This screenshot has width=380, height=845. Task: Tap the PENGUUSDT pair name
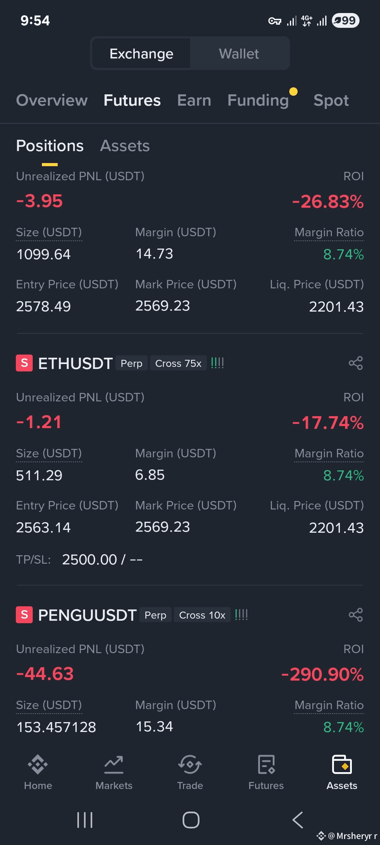(x=87, y=615)
